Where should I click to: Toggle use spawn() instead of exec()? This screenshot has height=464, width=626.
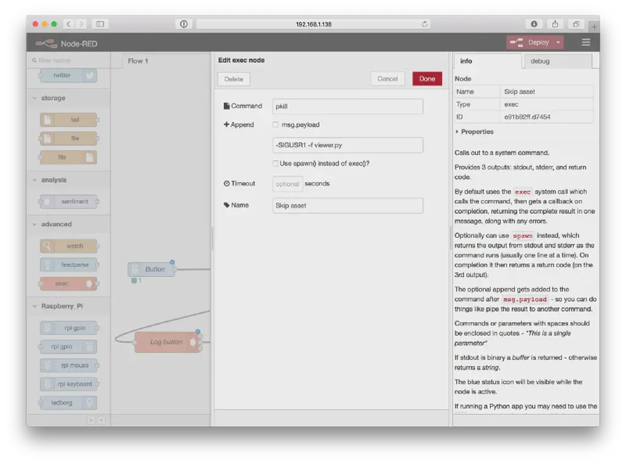click(x=276, y=163)
